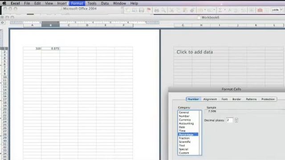Open the Help menu

[134, 3]
